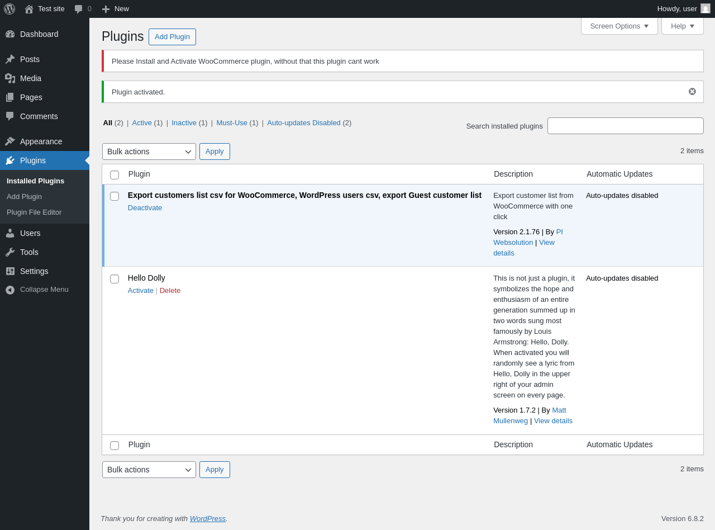Deactivate the Export customers list plugin
Image resolution: width=715 pixels, height=530 pixels.
click(145, 208)
